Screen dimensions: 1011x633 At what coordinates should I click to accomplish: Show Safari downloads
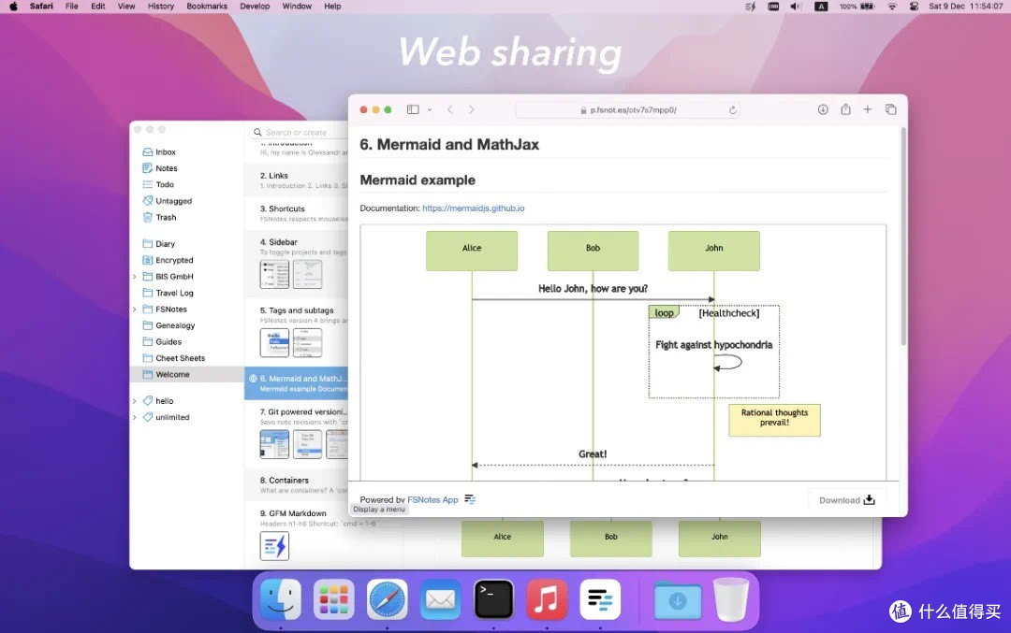click(823, 109)
